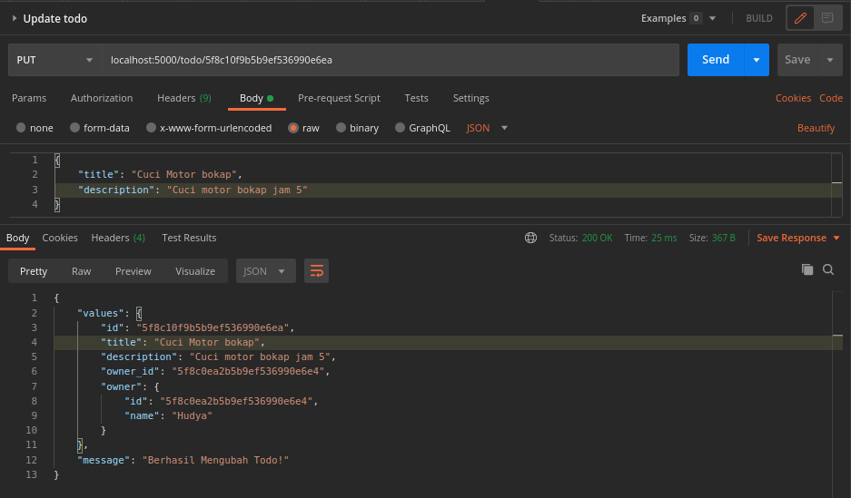Viewport: 851px width, 498px height.
Task: Switch to the Pre-request Script tab
Action: [x=339, y=98]
